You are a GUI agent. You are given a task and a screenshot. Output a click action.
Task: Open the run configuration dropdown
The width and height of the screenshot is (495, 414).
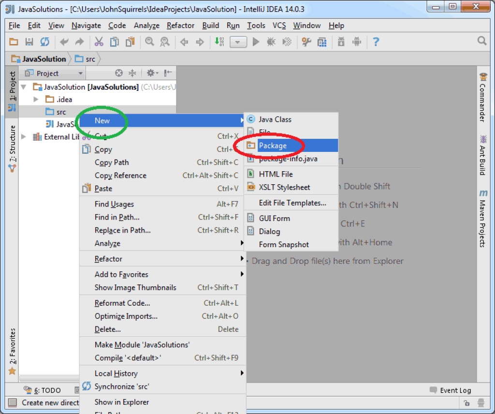[238, 42]
